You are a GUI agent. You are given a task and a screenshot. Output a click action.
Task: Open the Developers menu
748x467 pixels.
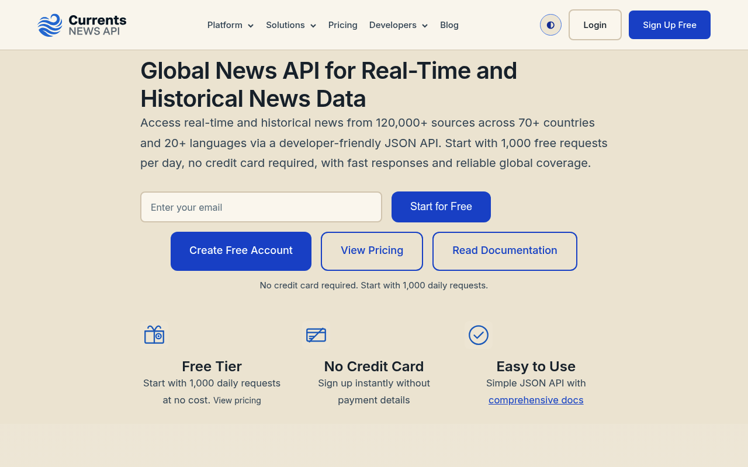(x=399, y=25)
